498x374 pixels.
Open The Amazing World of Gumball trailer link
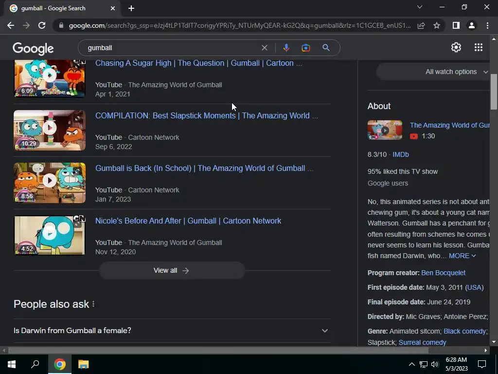(449, 125)
